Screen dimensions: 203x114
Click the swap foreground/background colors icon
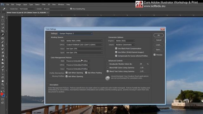pos(4,91)
